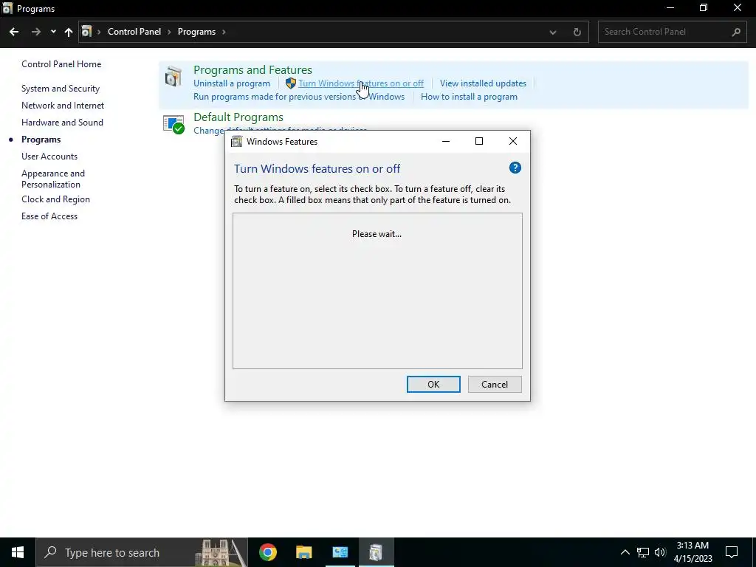Click the search magnifier icon in Control Panel

736,32
